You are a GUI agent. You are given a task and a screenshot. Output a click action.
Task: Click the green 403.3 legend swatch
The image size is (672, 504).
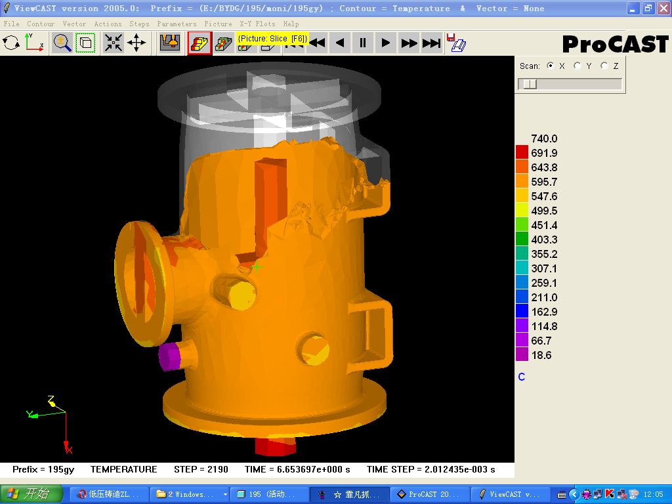(522, 239)
